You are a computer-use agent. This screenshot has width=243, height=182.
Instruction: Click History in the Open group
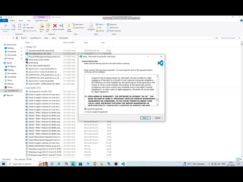[100, 31]
